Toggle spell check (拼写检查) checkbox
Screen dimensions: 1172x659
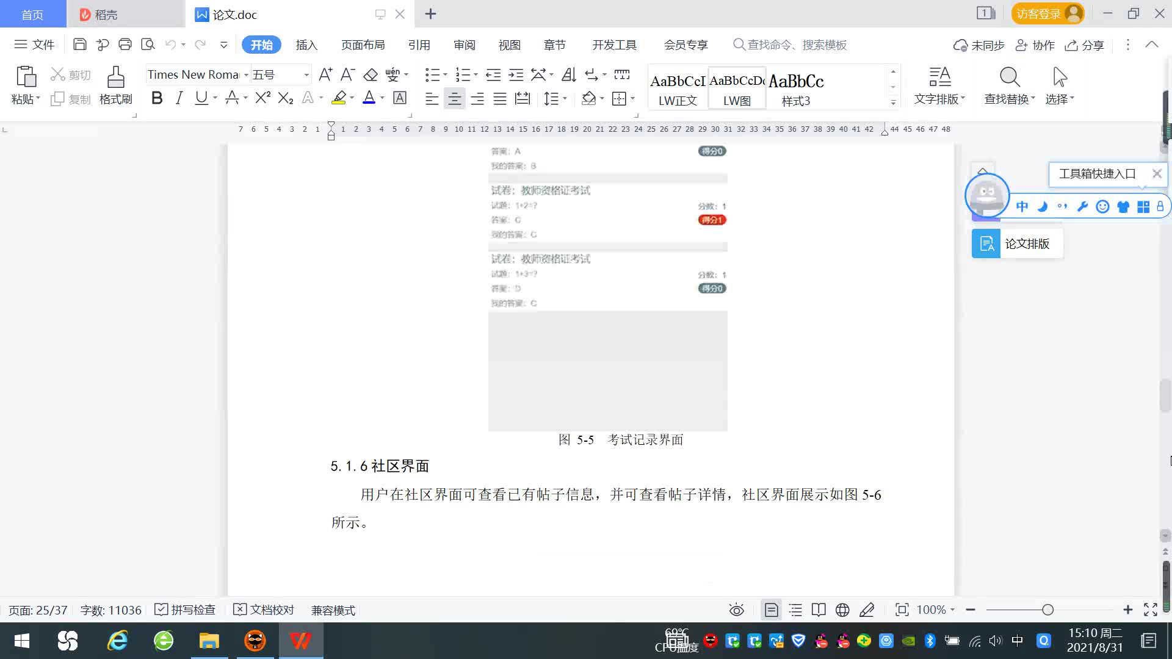(x=161, y=610)
